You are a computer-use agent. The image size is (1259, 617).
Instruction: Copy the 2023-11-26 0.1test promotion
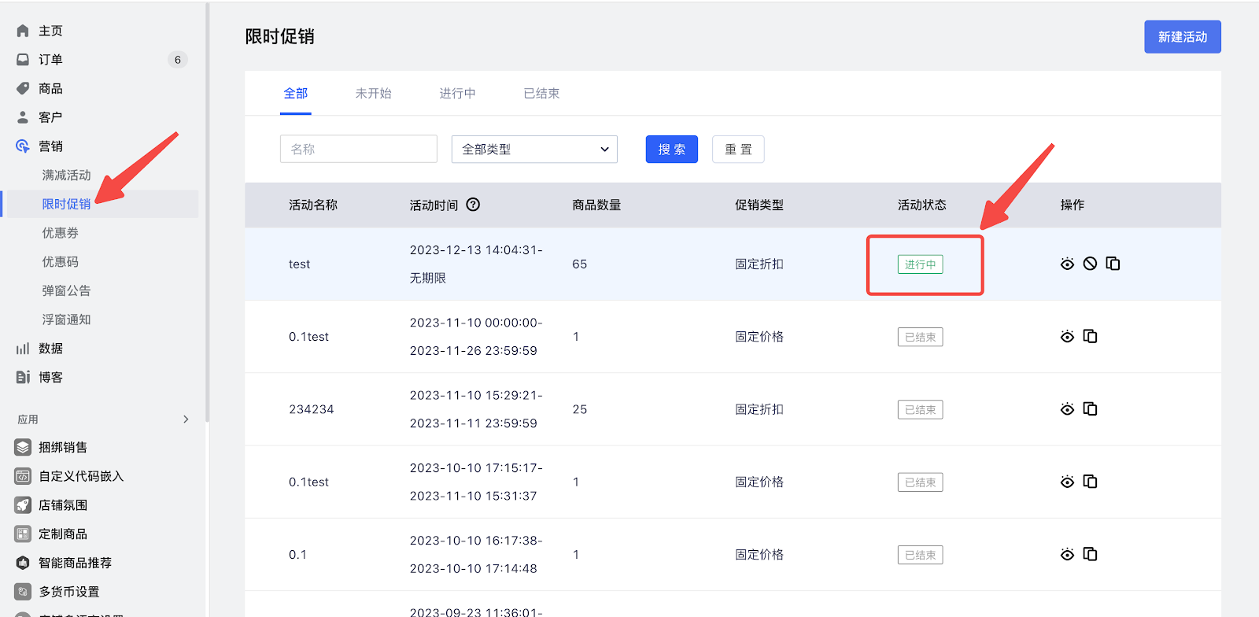1090,336
